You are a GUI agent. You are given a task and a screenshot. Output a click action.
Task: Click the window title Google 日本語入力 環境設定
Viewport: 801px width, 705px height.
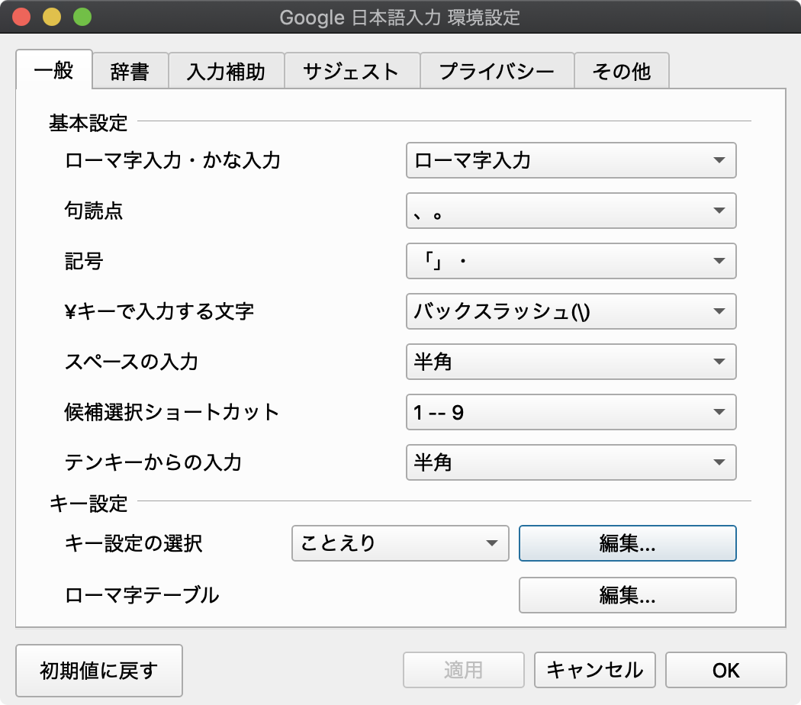[400, 18]
